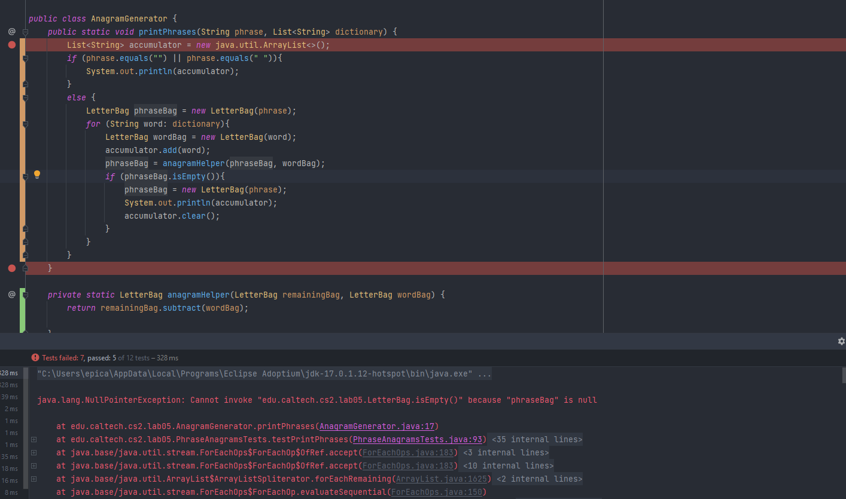Click the if statement fold marker at isEmpty
The image size is (846, 499).
click(x=25, y=177)
